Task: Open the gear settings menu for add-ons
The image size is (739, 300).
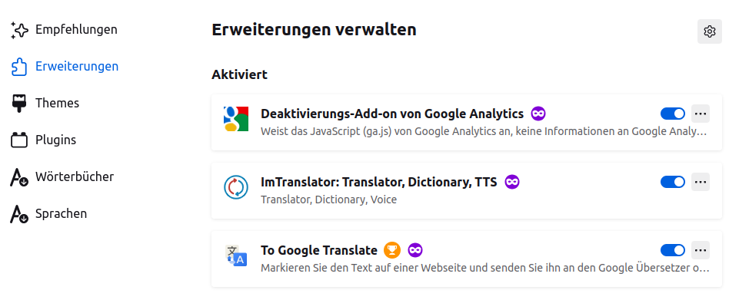Action: 709,31
